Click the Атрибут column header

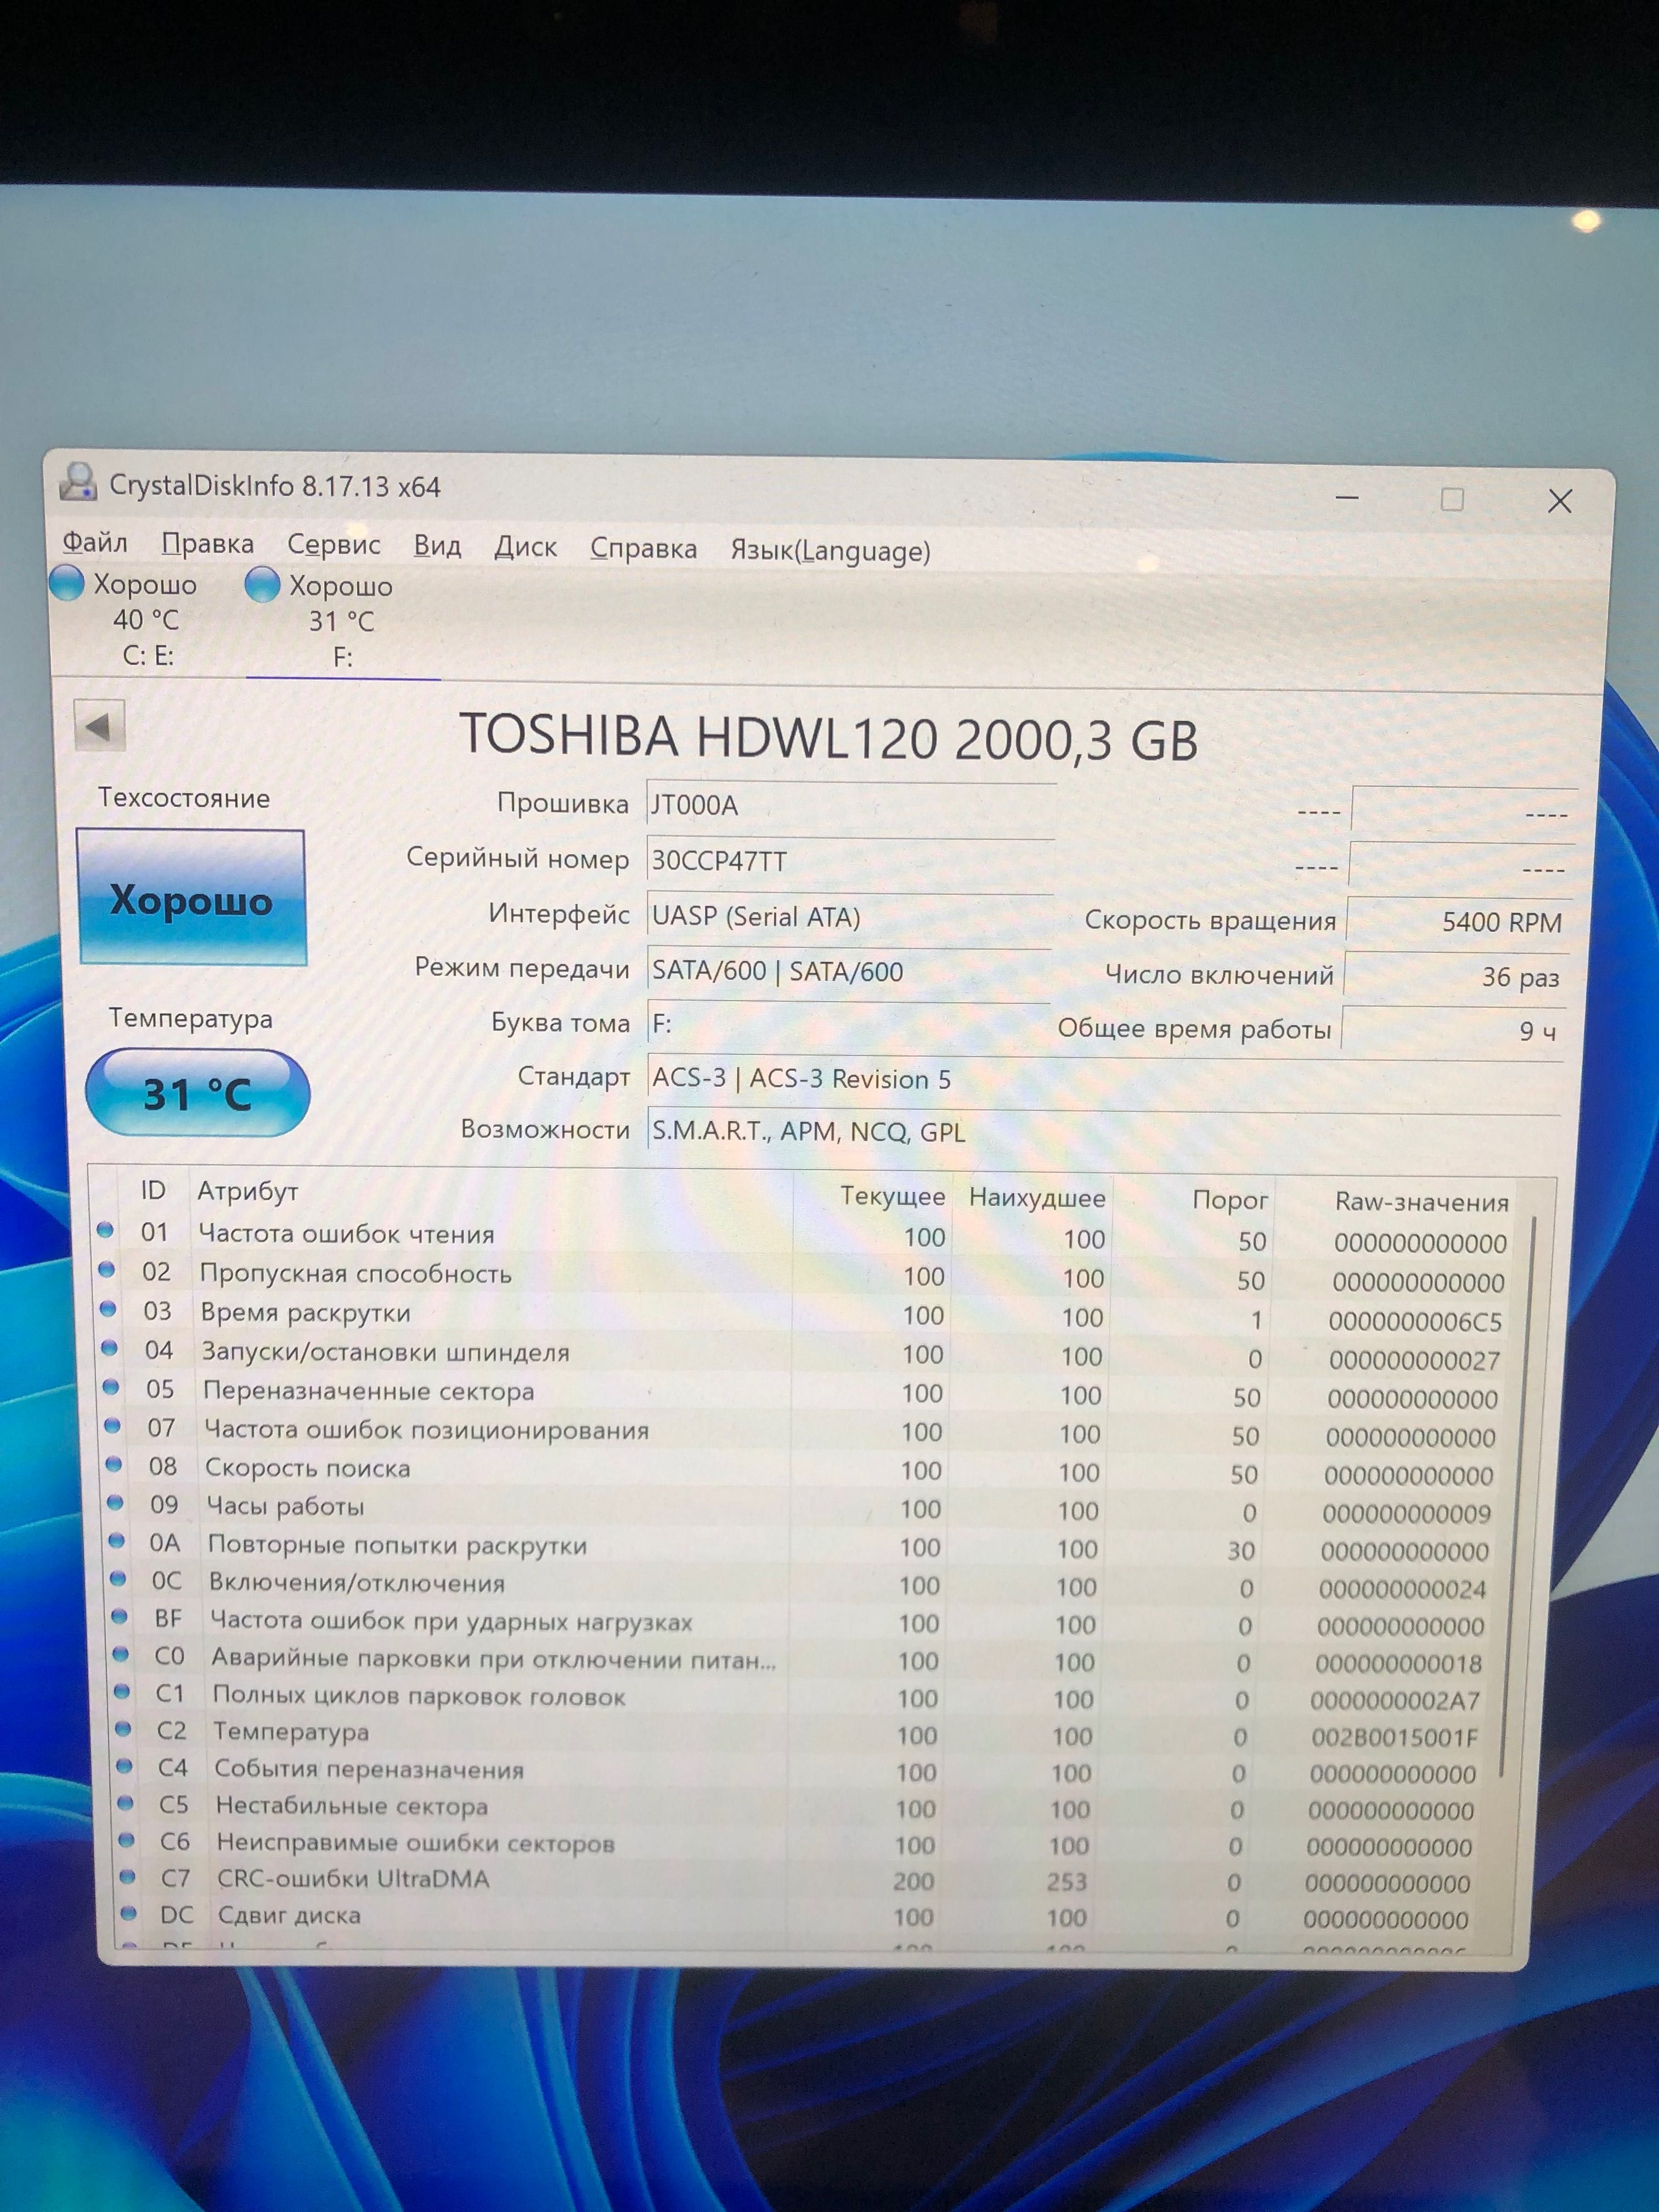[248, 1191]
